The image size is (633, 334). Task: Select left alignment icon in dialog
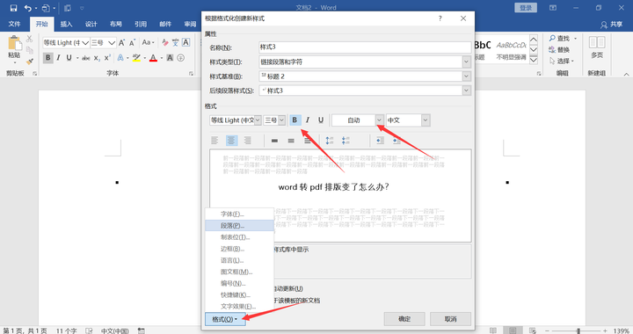(215, 141)
